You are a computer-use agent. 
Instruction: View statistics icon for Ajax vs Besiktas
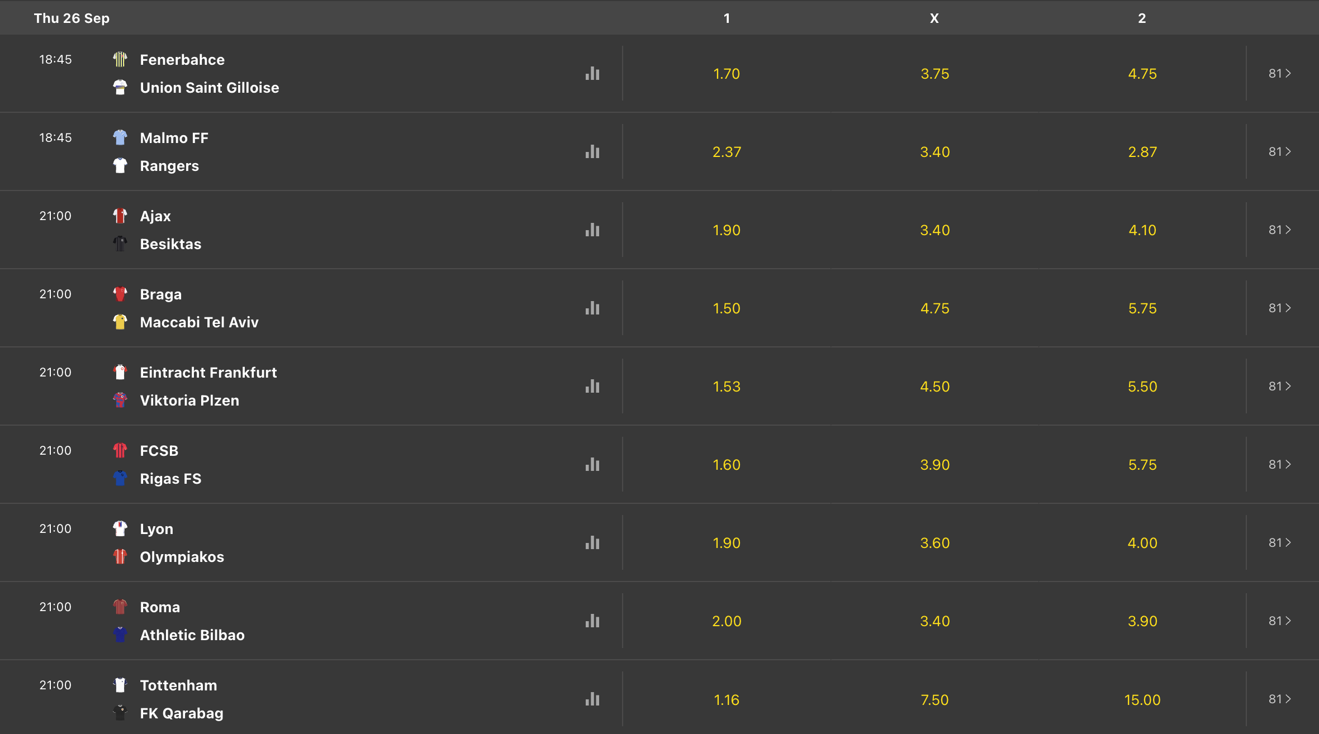click(x=592, y=230)
